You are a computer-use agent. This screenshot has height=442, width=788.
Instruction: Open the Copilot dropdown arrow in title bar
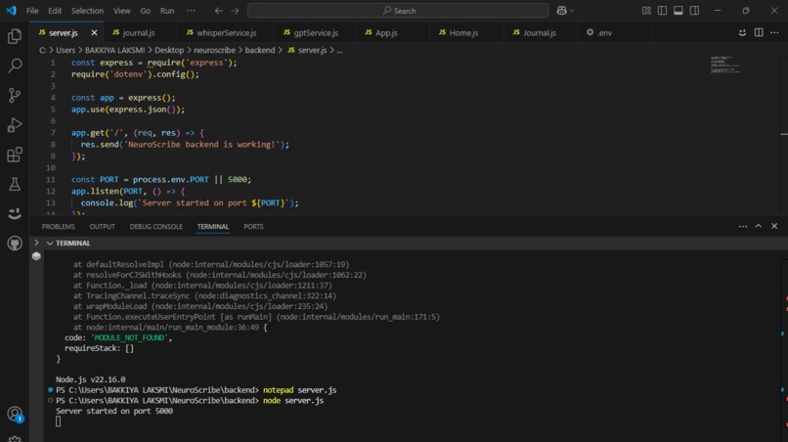(572, 11)
